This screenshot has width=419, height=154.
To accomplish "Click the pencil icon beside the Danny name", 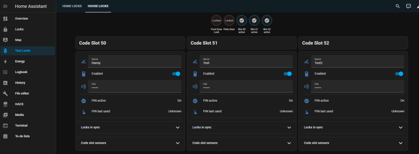I will [83, 61].
